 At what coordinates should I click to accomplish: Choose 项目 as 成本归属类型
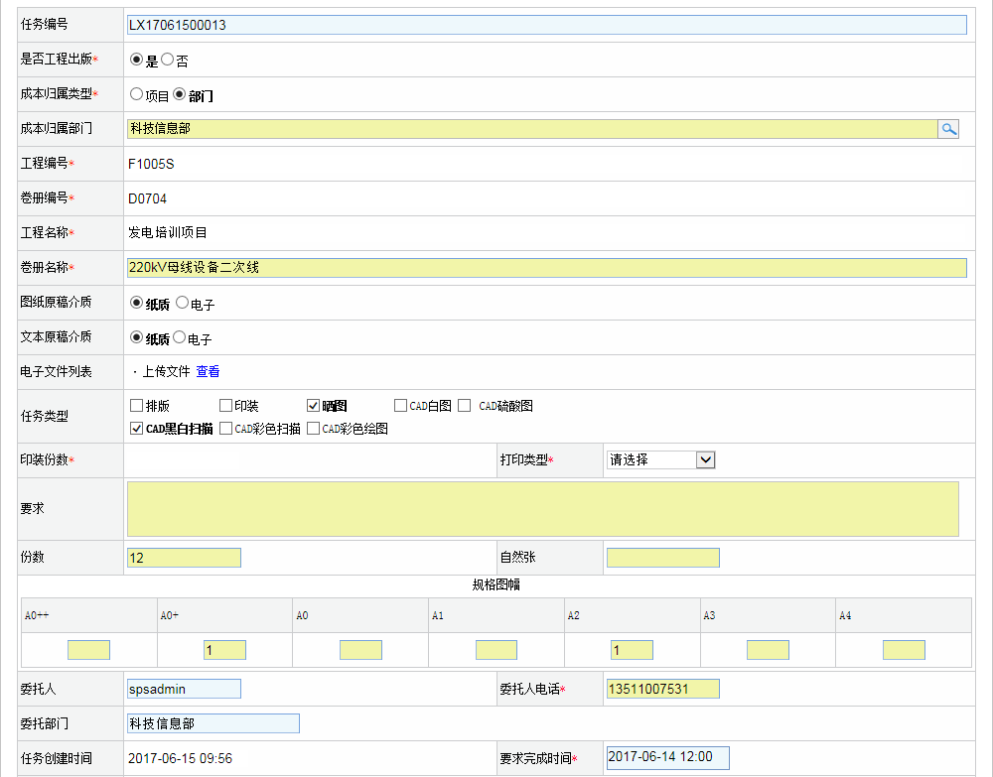click(137, 94)
